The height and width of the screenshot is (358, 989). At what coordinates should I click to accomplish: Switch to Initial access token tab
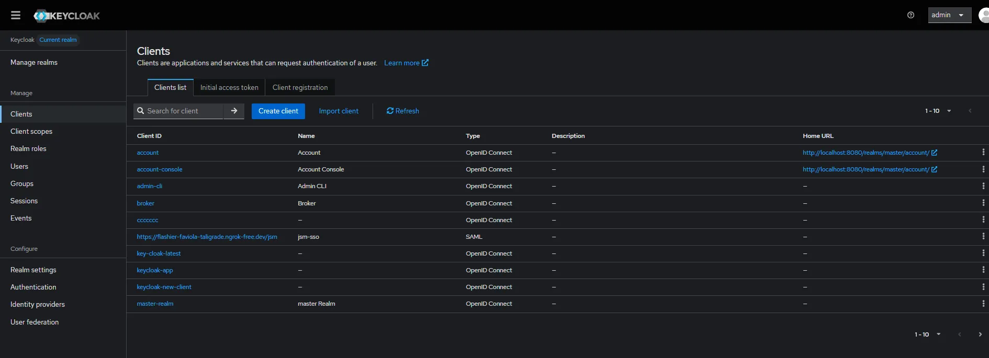point(229,87)
